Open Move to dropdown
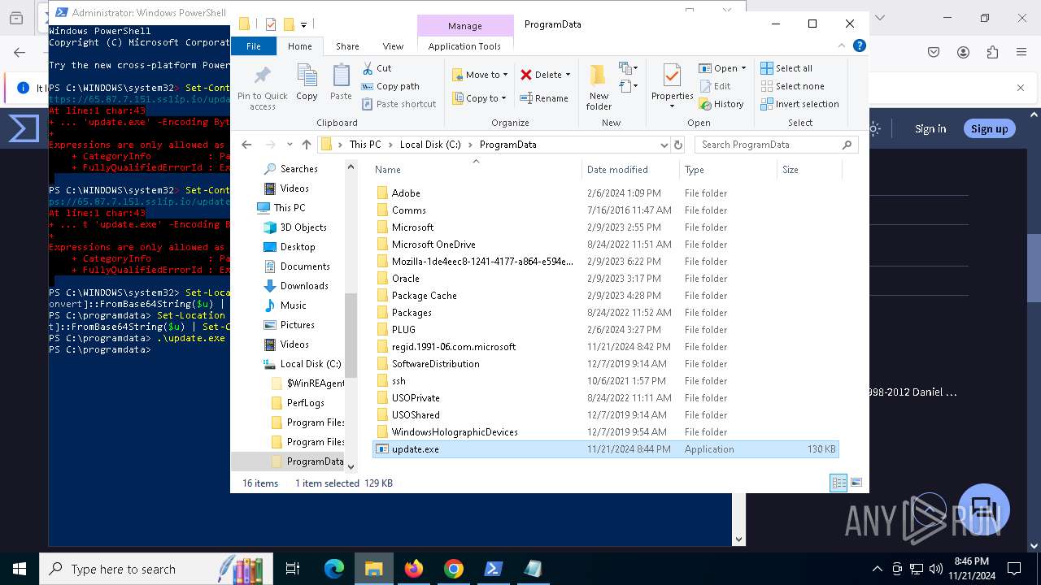The image size is (1041, 585). pos(480,75)
